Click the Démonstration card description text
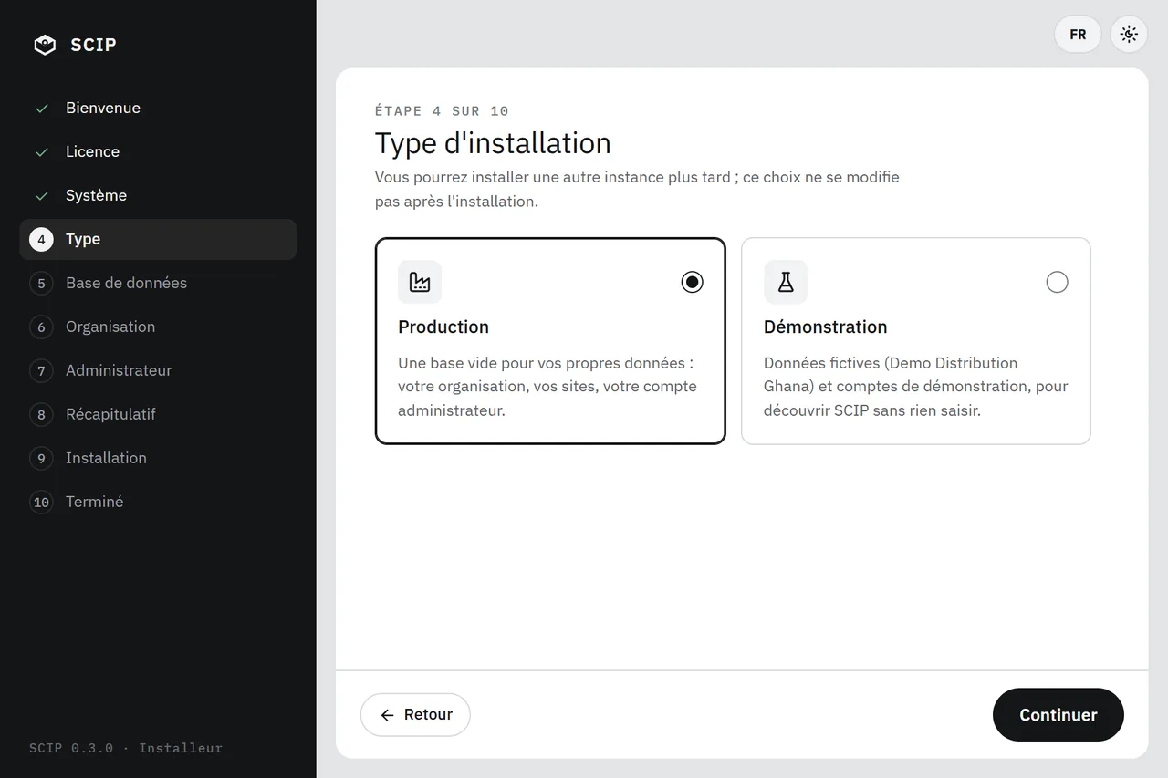Viewport: 1168px width, 778px height. [x=915, y=387]
